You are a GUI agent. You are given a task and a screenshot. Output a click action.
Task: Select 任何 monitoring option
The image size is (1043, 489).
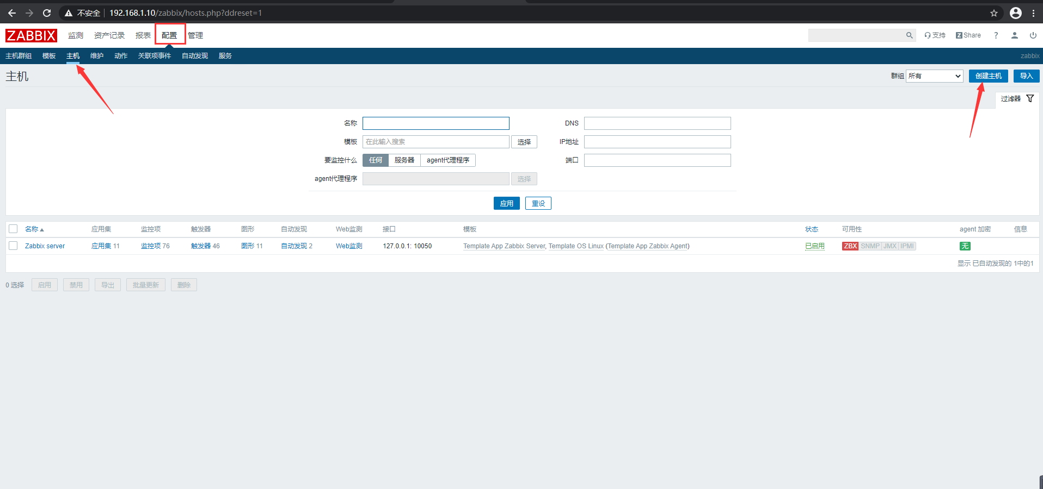coord(376,160)
